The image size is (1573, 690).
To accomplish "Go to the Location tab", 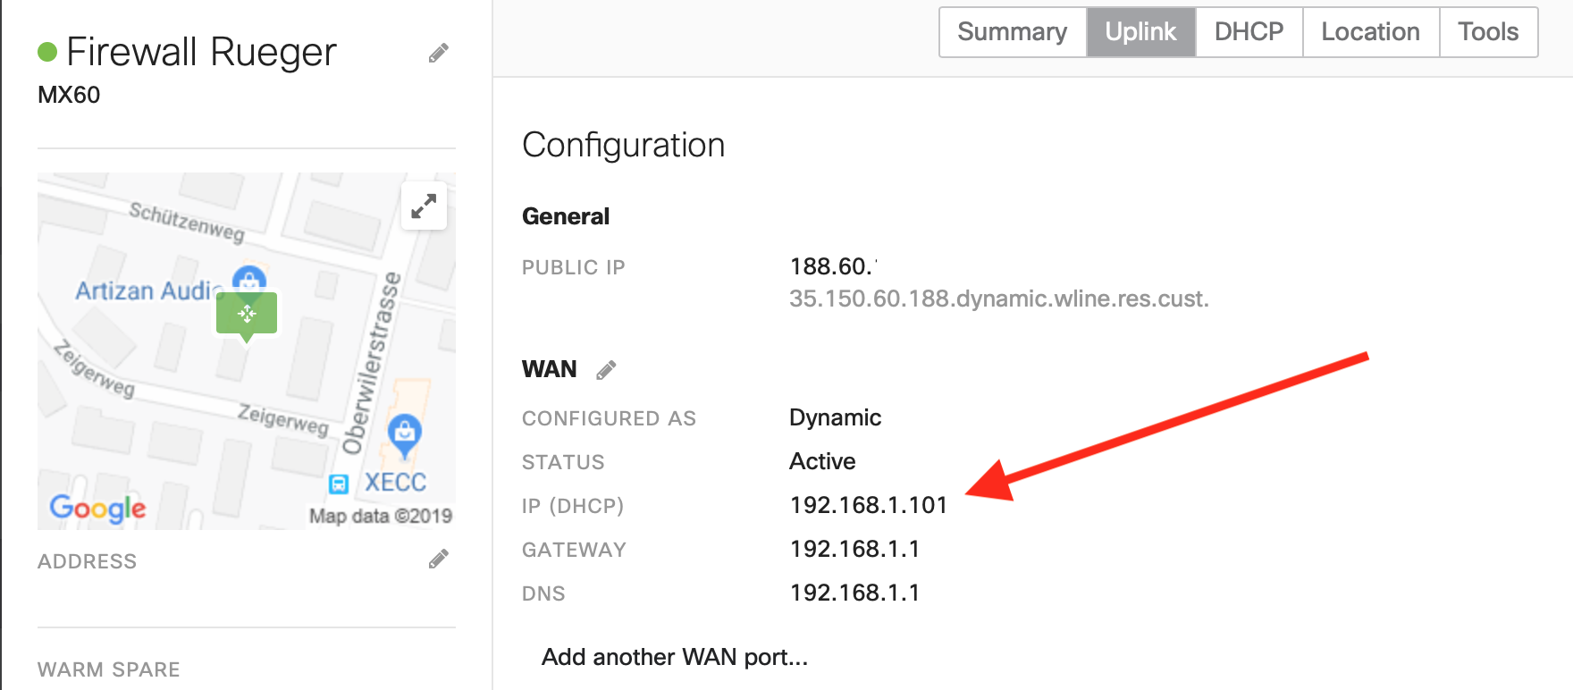I will pyautogui.click(x=1370, y=32).
